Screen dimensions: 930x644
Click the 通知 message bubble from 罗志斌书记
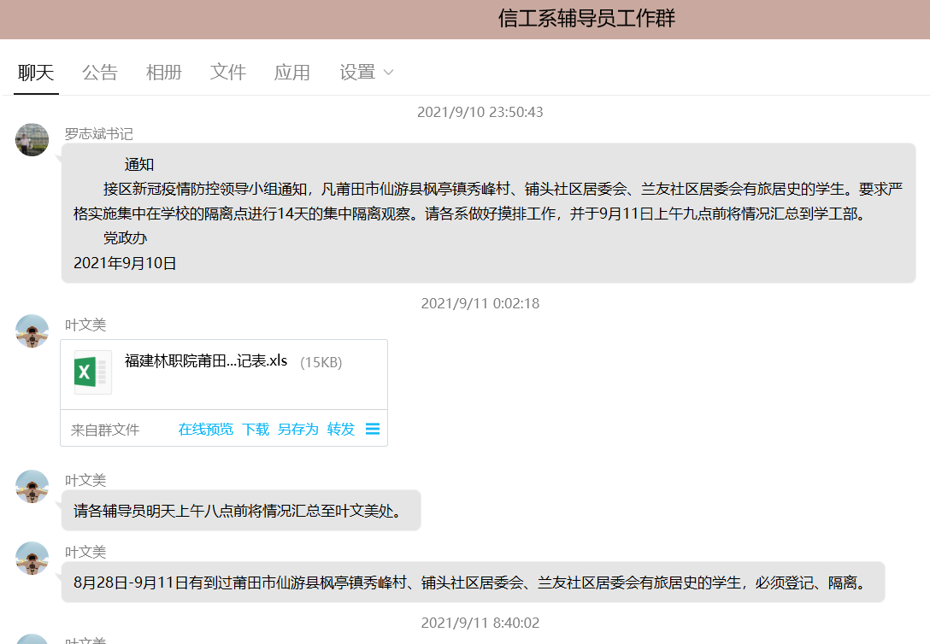[487, 213]
